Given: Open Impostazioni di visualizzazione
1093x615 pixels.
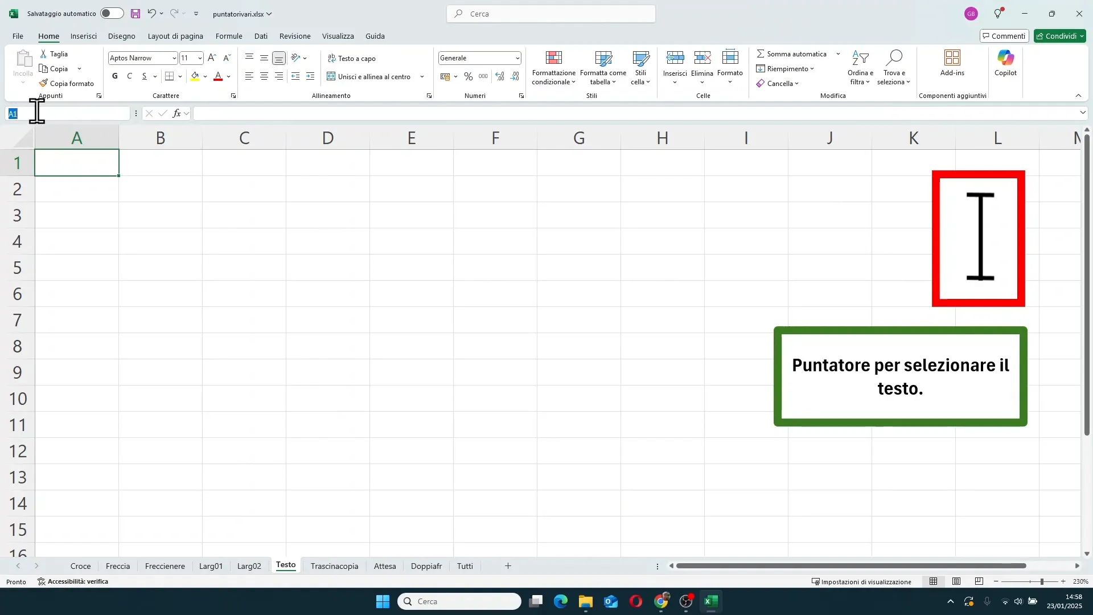Looking at the screenshot, I should tap(861, 581).
